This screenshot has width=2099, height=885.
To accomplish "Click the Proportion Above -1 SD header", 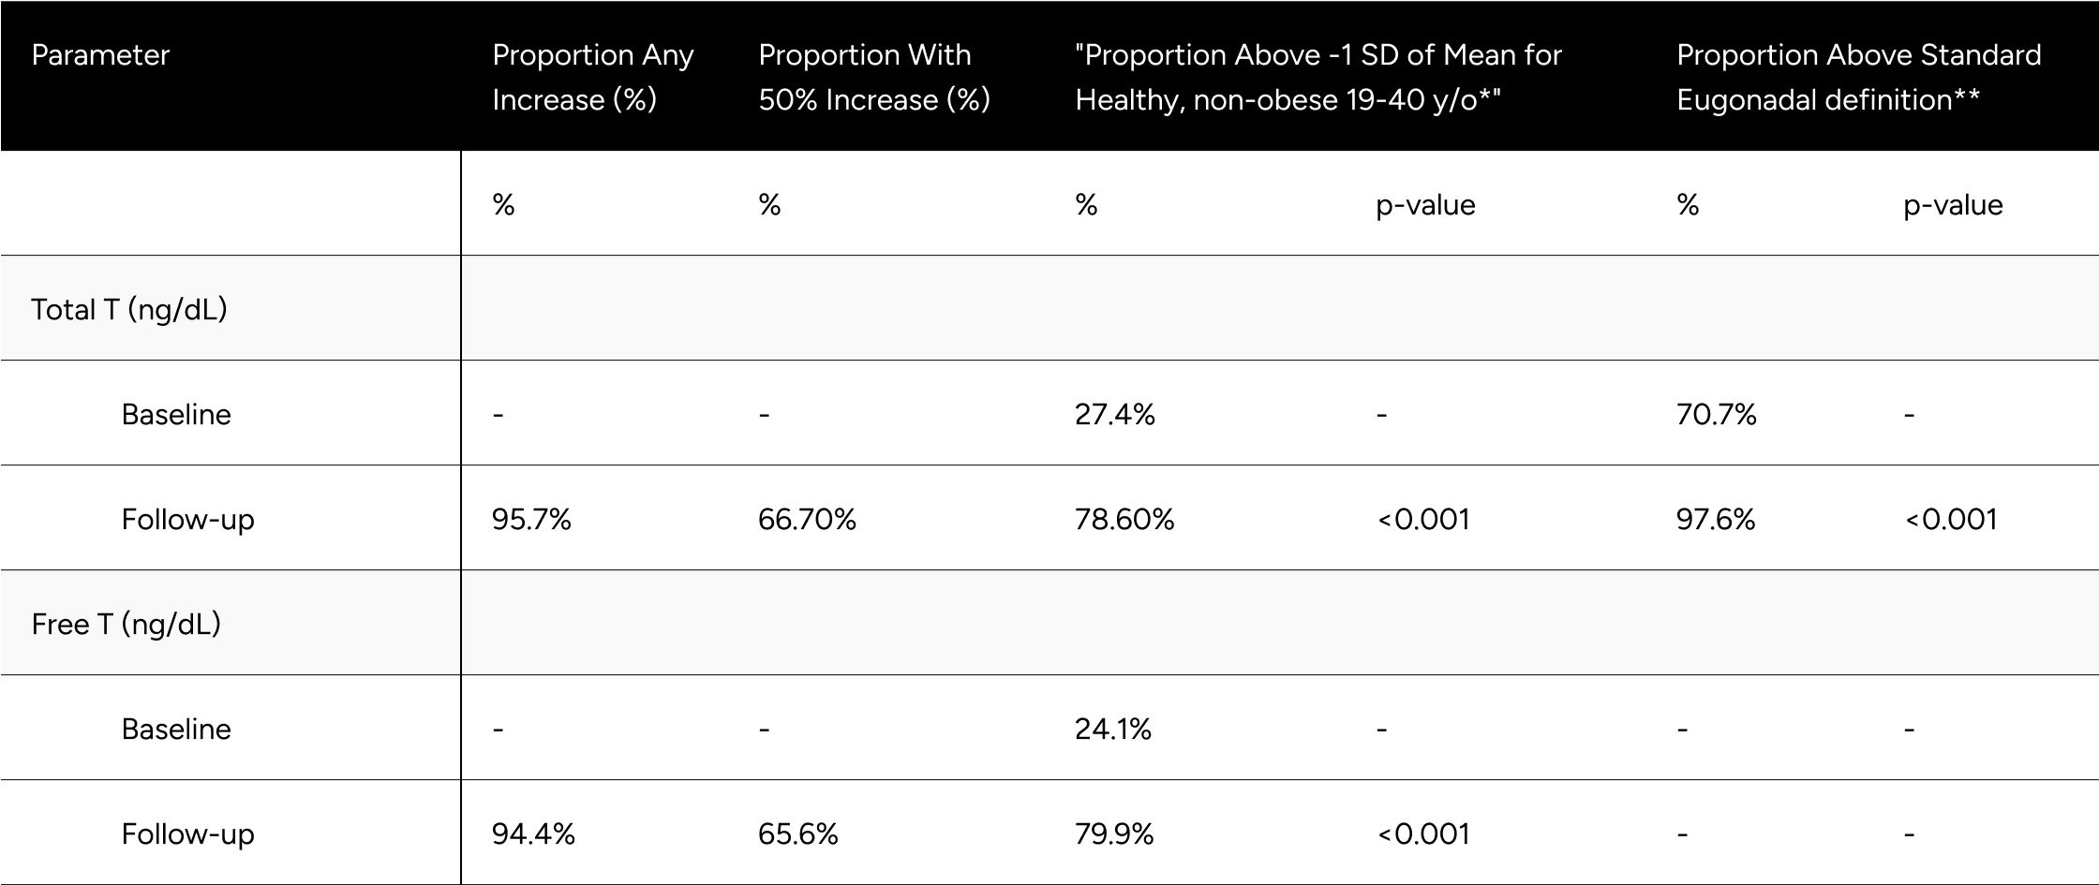I will tap(1317, 77).
